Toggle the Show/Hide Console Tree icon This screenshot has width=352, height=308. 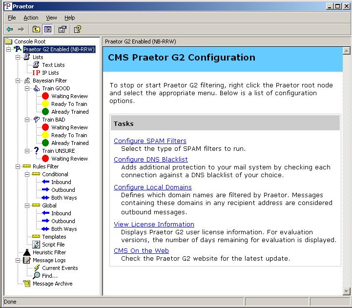(47, 29)
